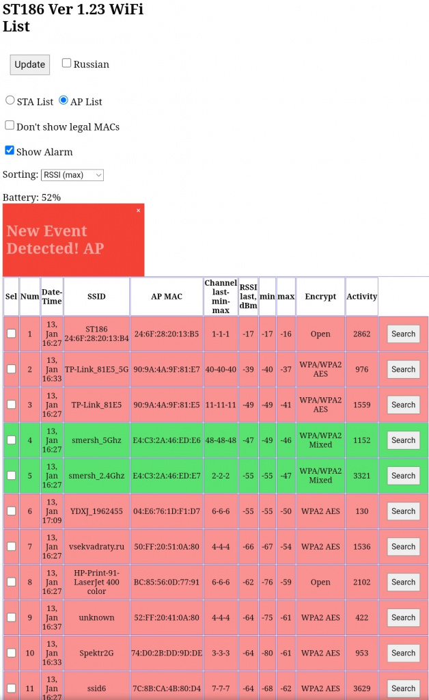Enable the Russian language checkbox

pyautogui.click(x=67, y=63)
